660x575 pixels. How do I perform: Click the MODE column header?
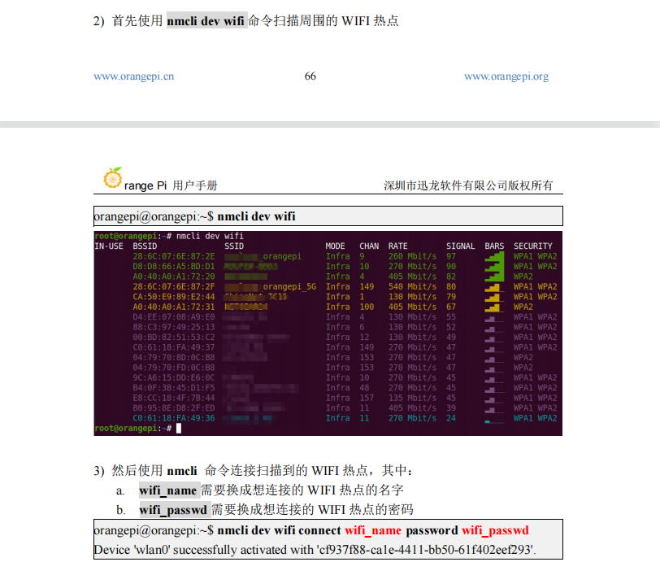[x=335, y=246]
